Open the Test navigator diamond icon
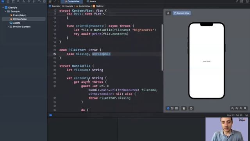250x141 pixels. click(x=29, y=1)
